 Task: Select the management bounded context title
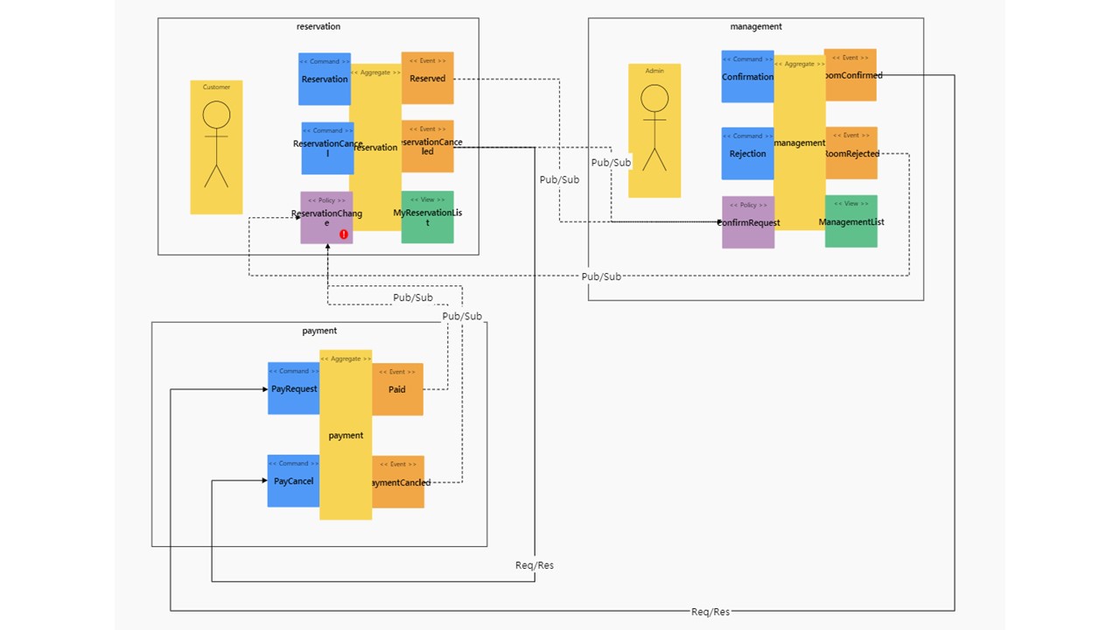pos(756,26)
